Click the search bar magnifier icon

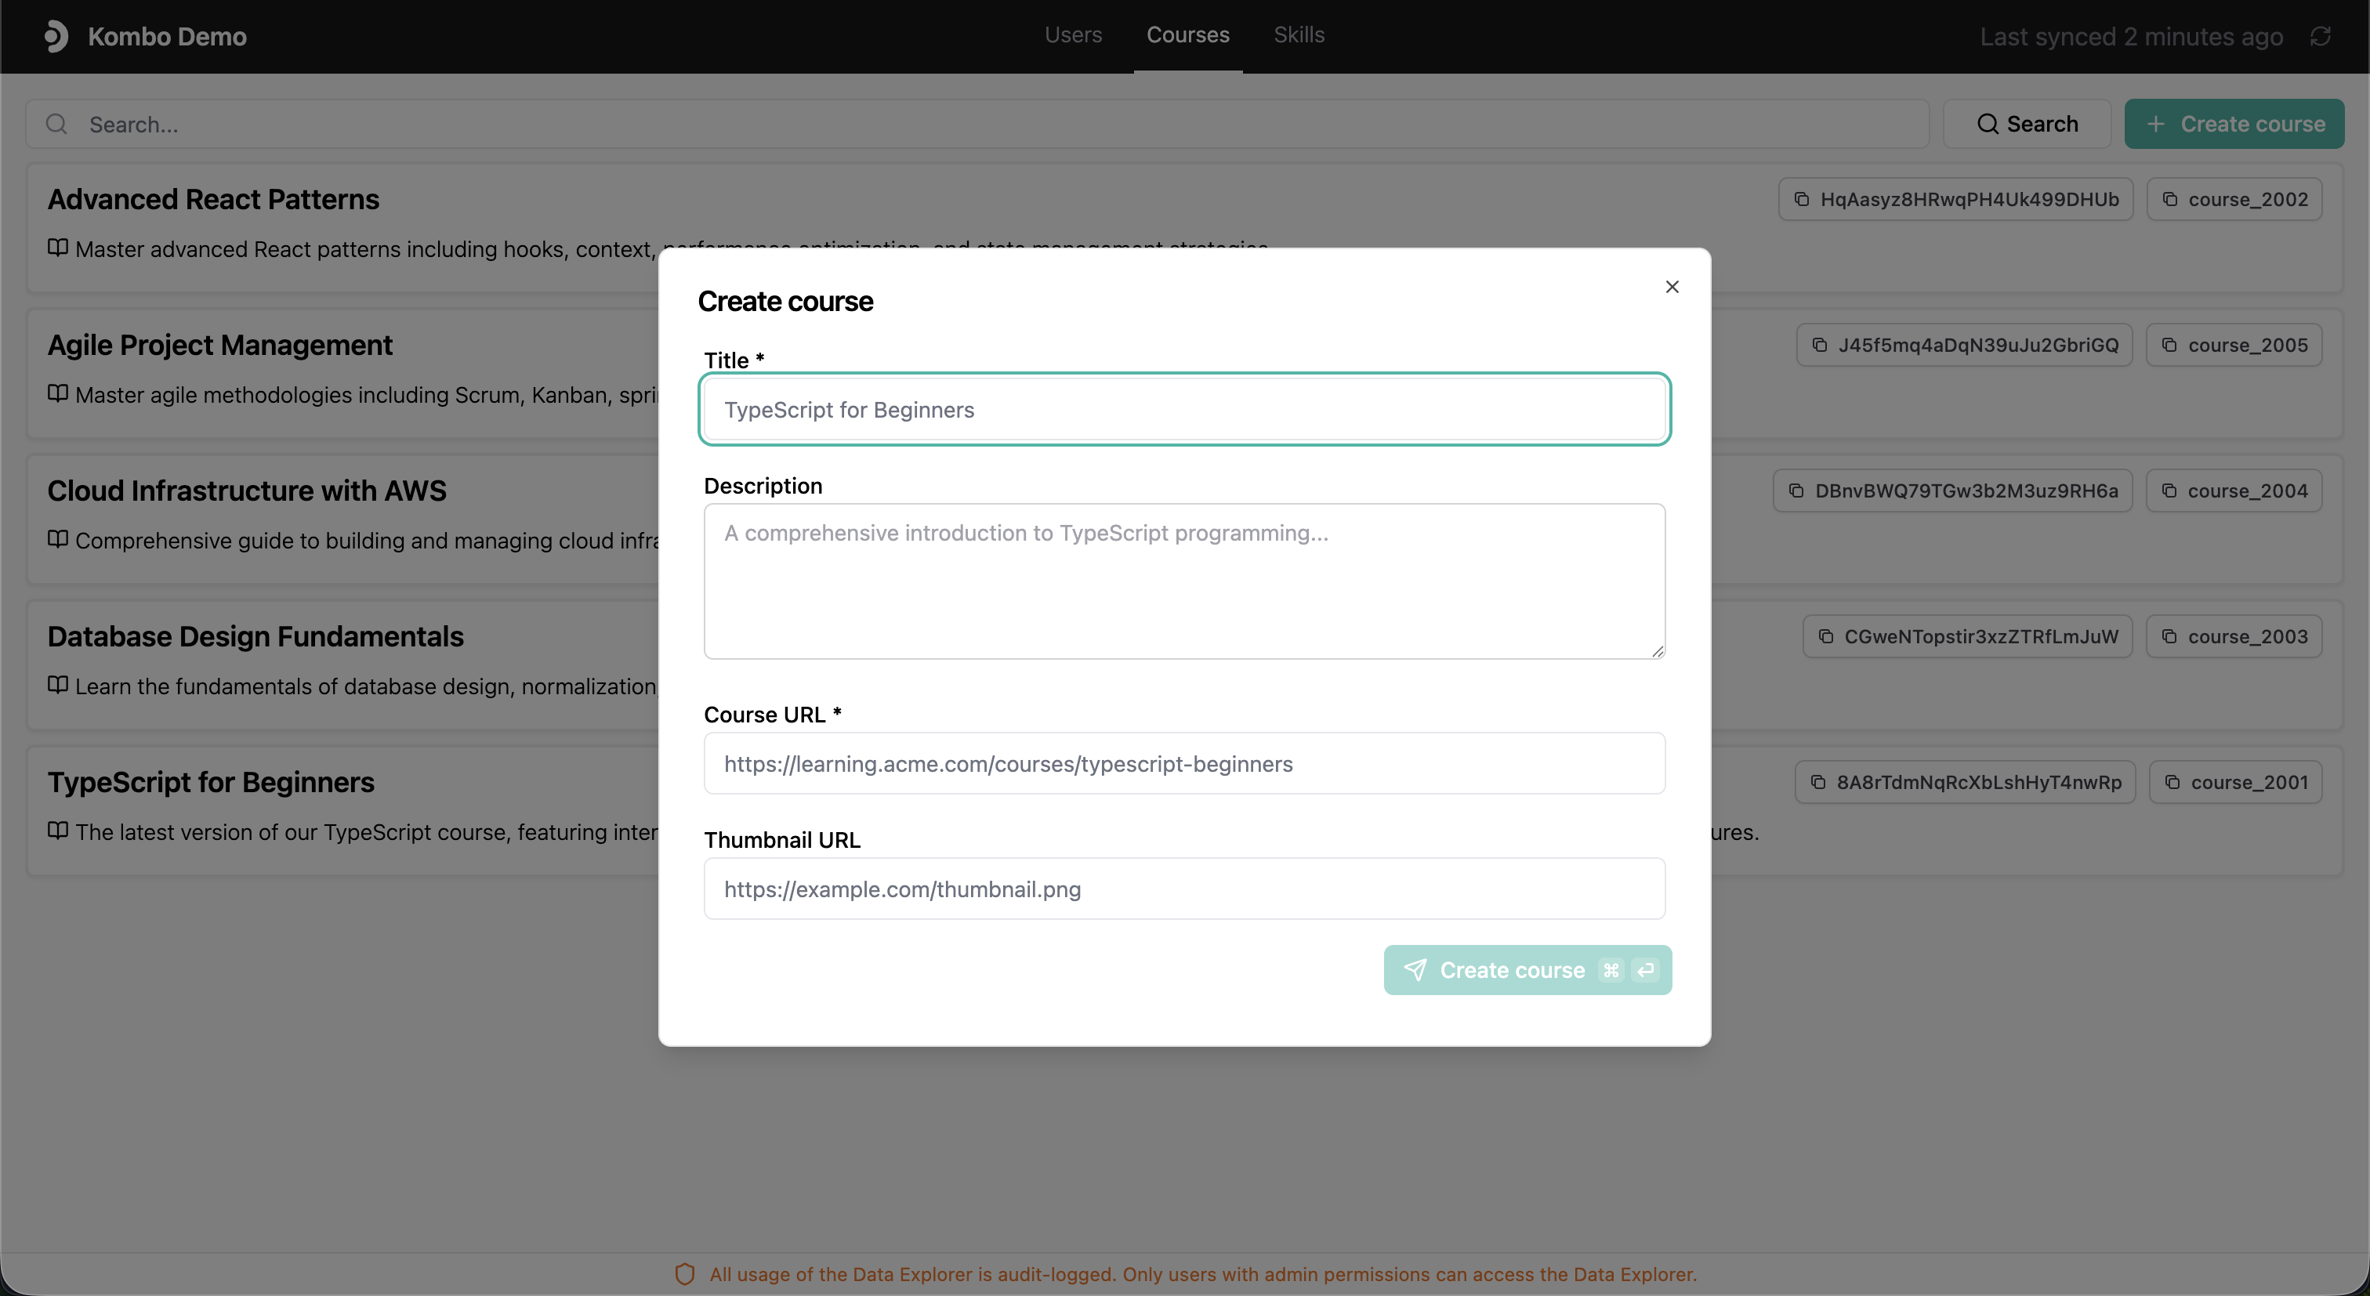[57, 124]
